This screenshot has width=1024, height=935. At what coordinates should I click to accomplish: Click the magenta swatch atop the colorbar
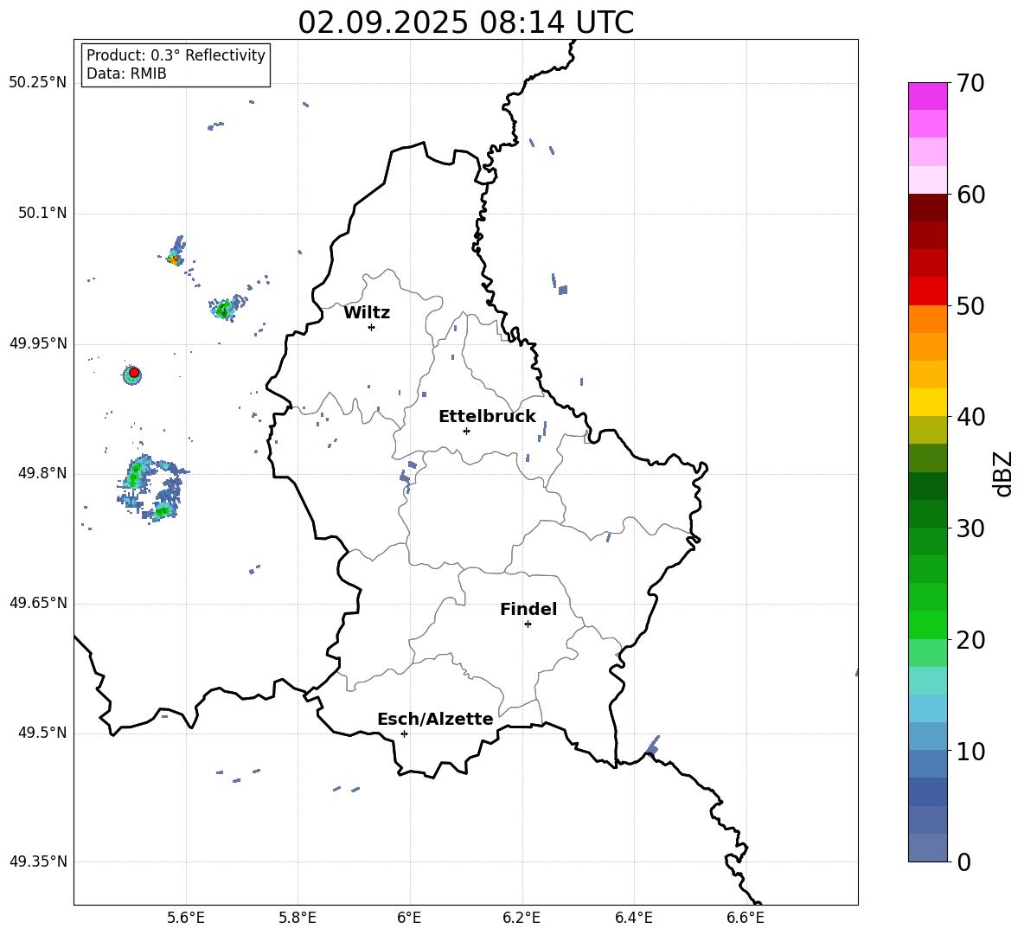pyautogui.click(x=927, y=96)
